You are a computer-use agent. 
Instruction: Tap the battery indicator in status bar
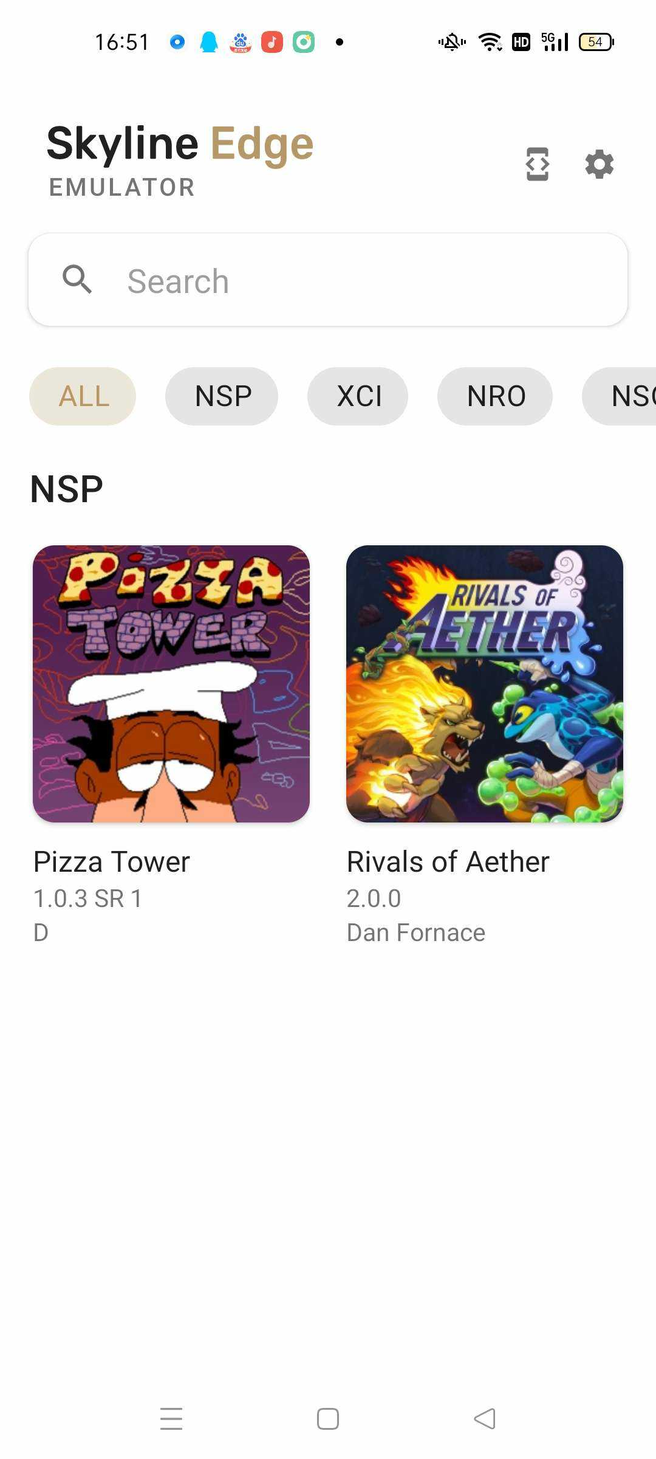click(x=596, y=42)
